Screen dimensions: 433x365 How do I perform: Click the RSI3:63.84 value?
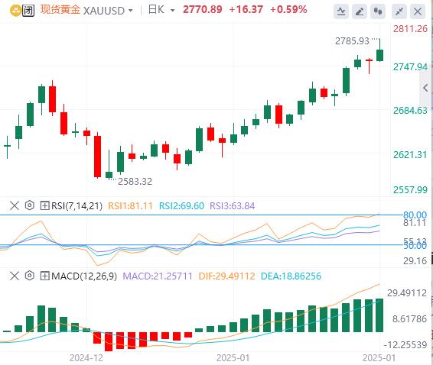tap(233, 206)
